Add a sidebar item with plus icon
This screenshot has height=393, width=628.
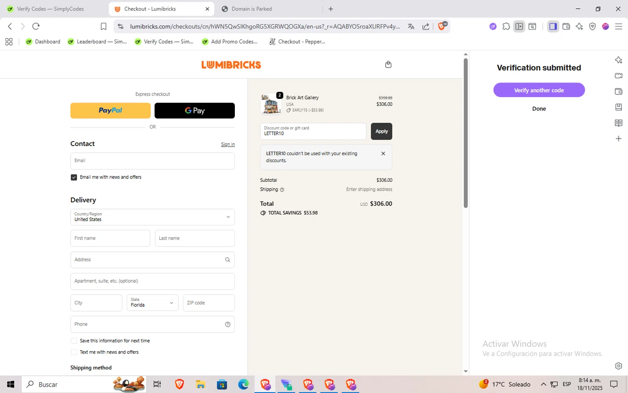pyautogui.click(x=618, y=138)
